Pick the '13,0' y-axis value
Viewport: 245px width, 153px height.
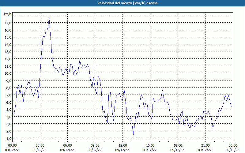pos(8,52)
